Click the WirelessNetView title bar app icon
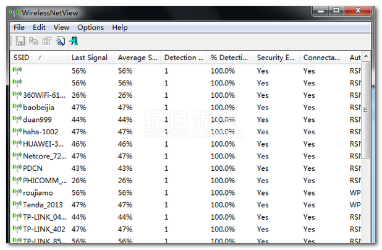 point(14,12)
